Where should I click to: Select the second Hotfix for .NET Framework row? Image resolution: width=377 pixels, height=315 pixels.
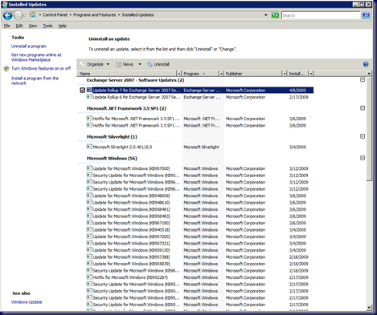point(199,125)
